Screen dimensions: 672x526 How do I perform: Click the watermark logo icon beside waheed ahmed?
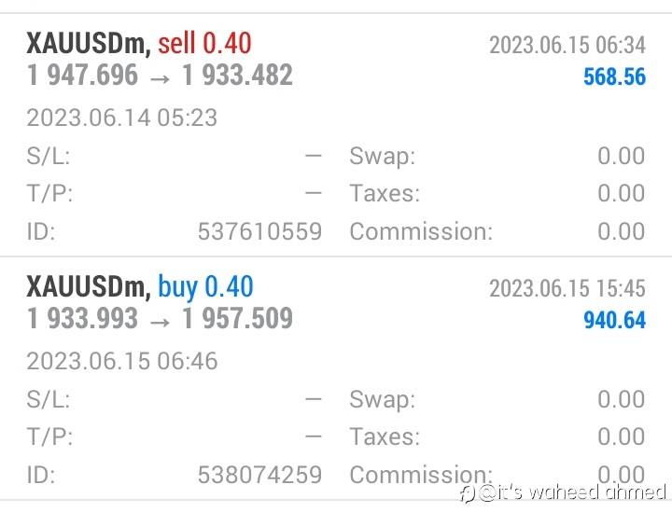(x=468, y=491)
